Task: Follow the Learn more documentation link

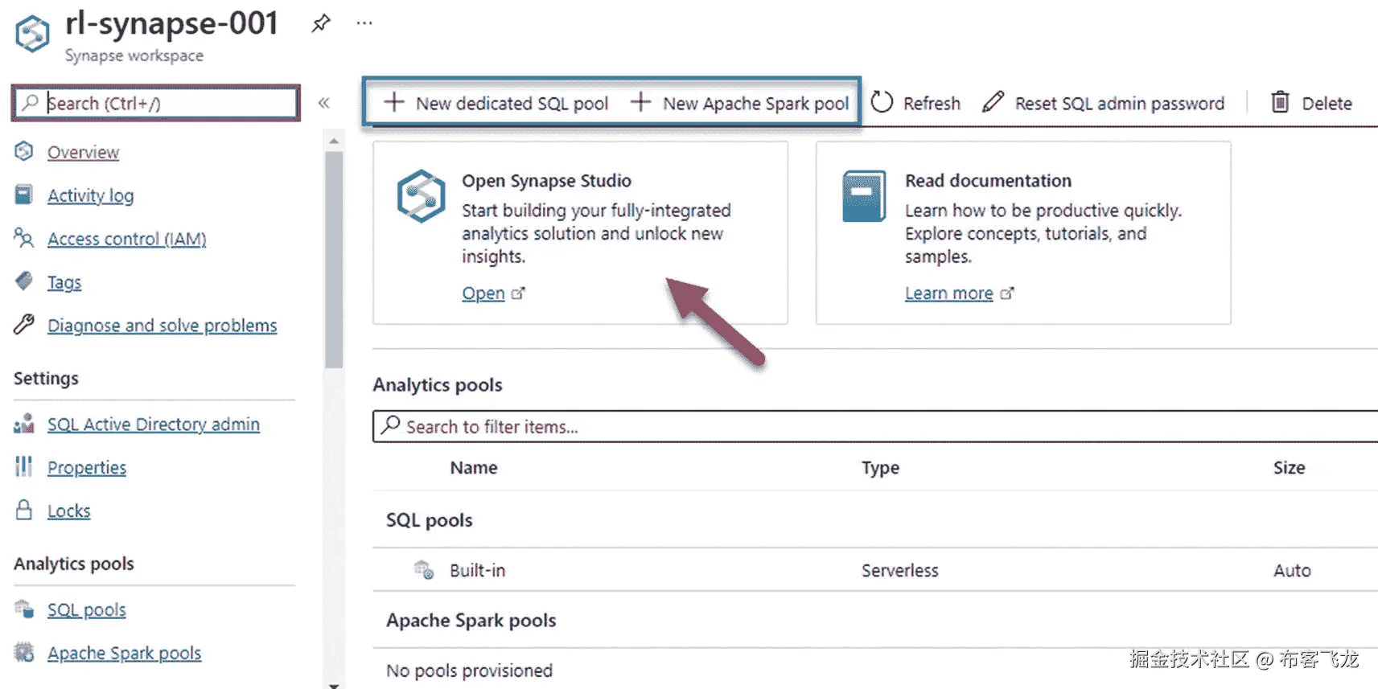Action: (949, 293)
